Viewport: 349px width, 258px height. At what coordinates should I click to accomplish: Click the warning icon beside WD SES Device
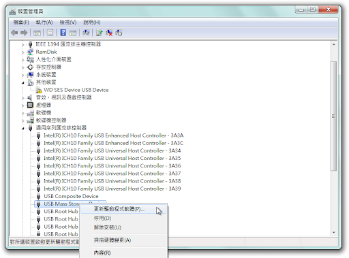[39, 90]
